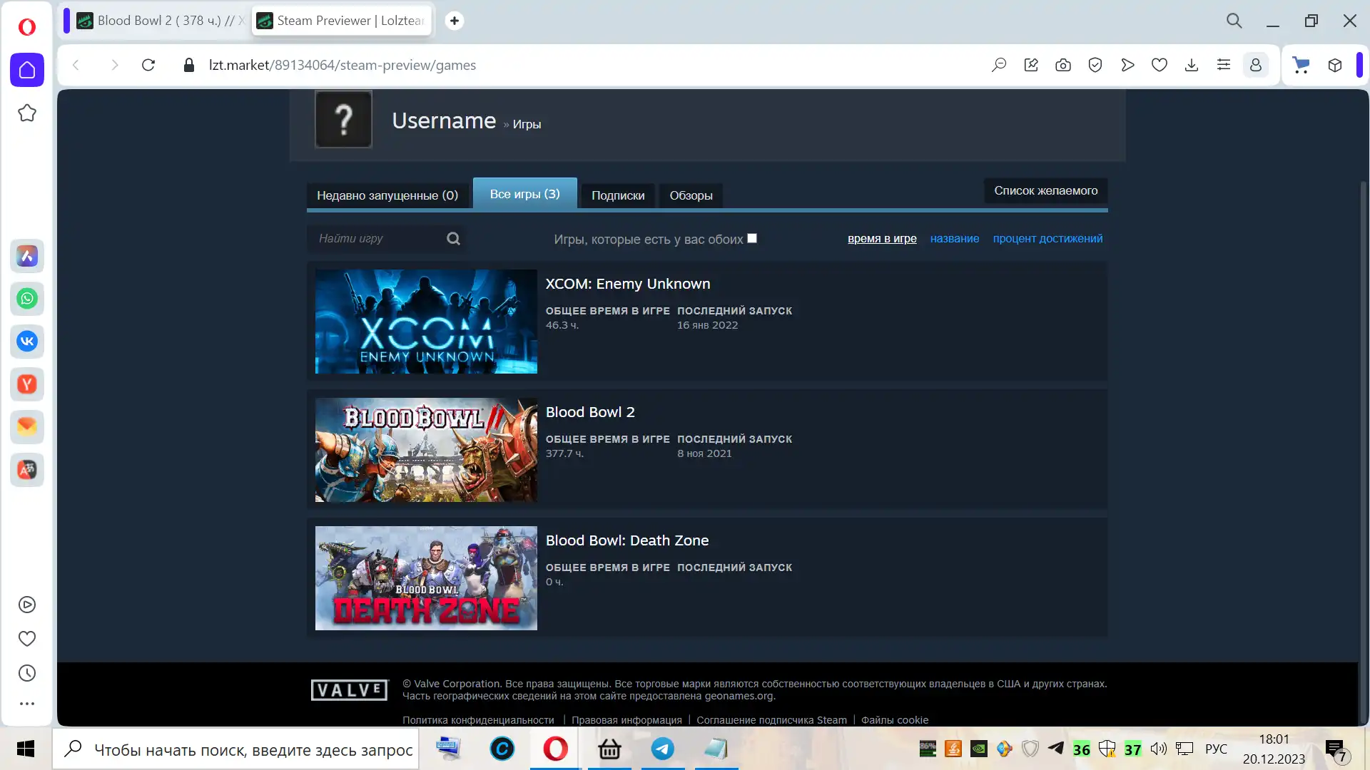Switch to Blood Bowl 2 browser tab
This screenshot has width=1370, height=770.
pos(161,21)
